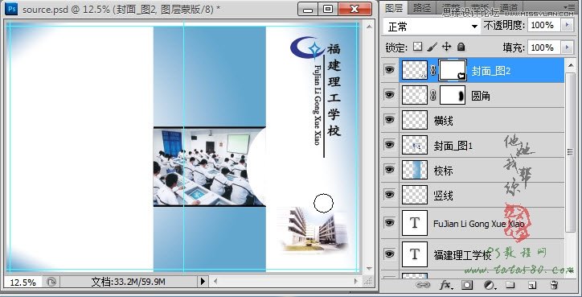Click the delete layer trash icon
The height and width of the screenshot is (297, 582).
(x=554, y=285)
